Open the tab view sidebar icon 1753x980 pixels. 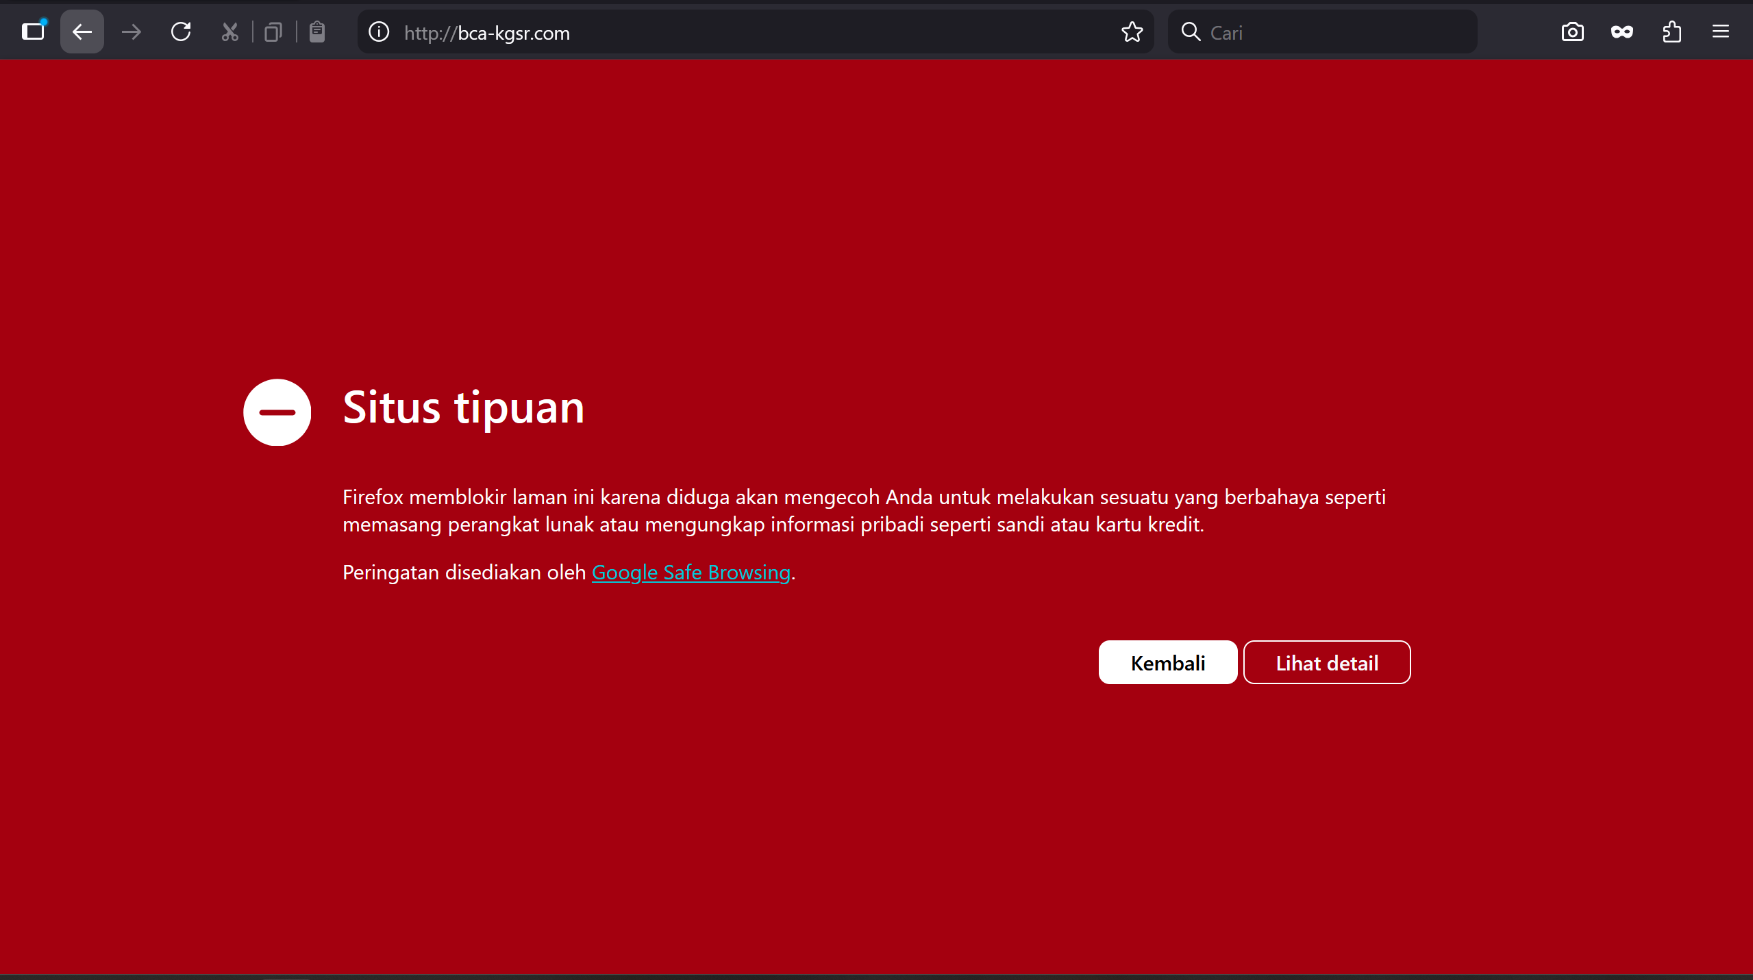coord(33,32)
